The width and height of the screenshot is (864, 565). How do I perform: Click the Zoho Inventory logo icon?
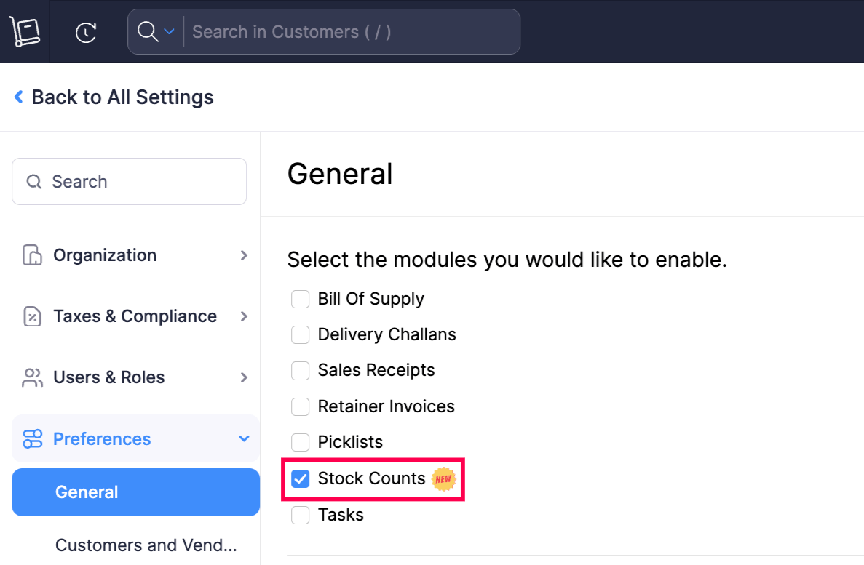pos(24,31)
